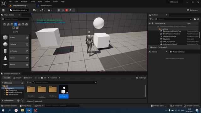Open Content Browser Settings
Screen dimensions: 201x113
pos(141,78)
